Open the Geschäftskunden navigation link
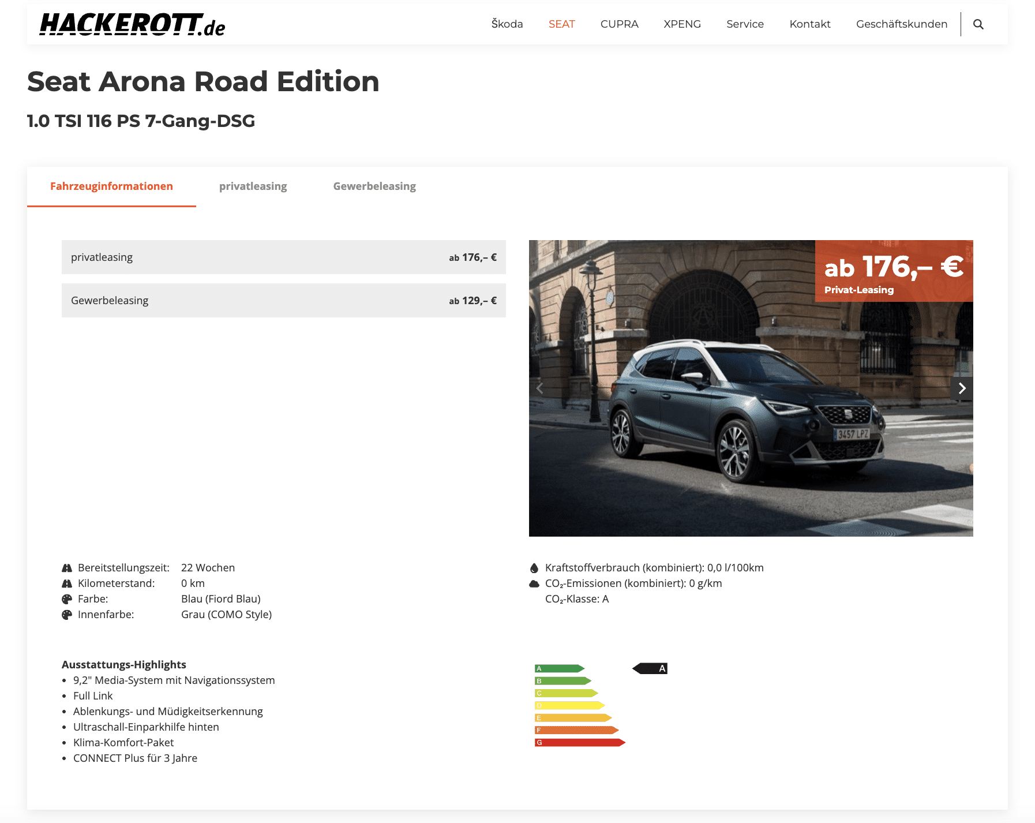Image resolution: width=1035 pixels, height=823 pixels. click(901, 24)
